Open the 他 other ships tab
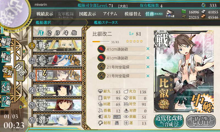Screen dimensions: 220x132 pos(74,33)
